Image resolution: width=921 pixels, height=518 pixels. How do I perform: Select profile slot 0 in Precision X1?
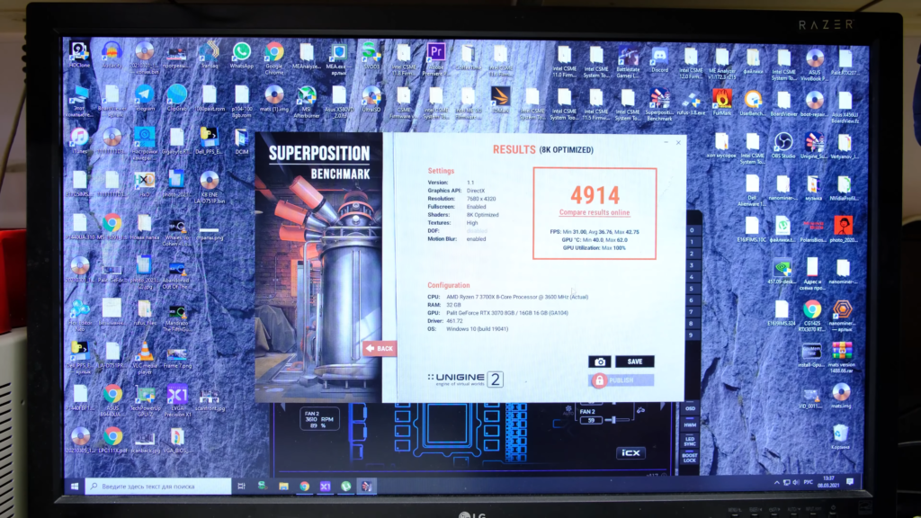click(691, 230)
